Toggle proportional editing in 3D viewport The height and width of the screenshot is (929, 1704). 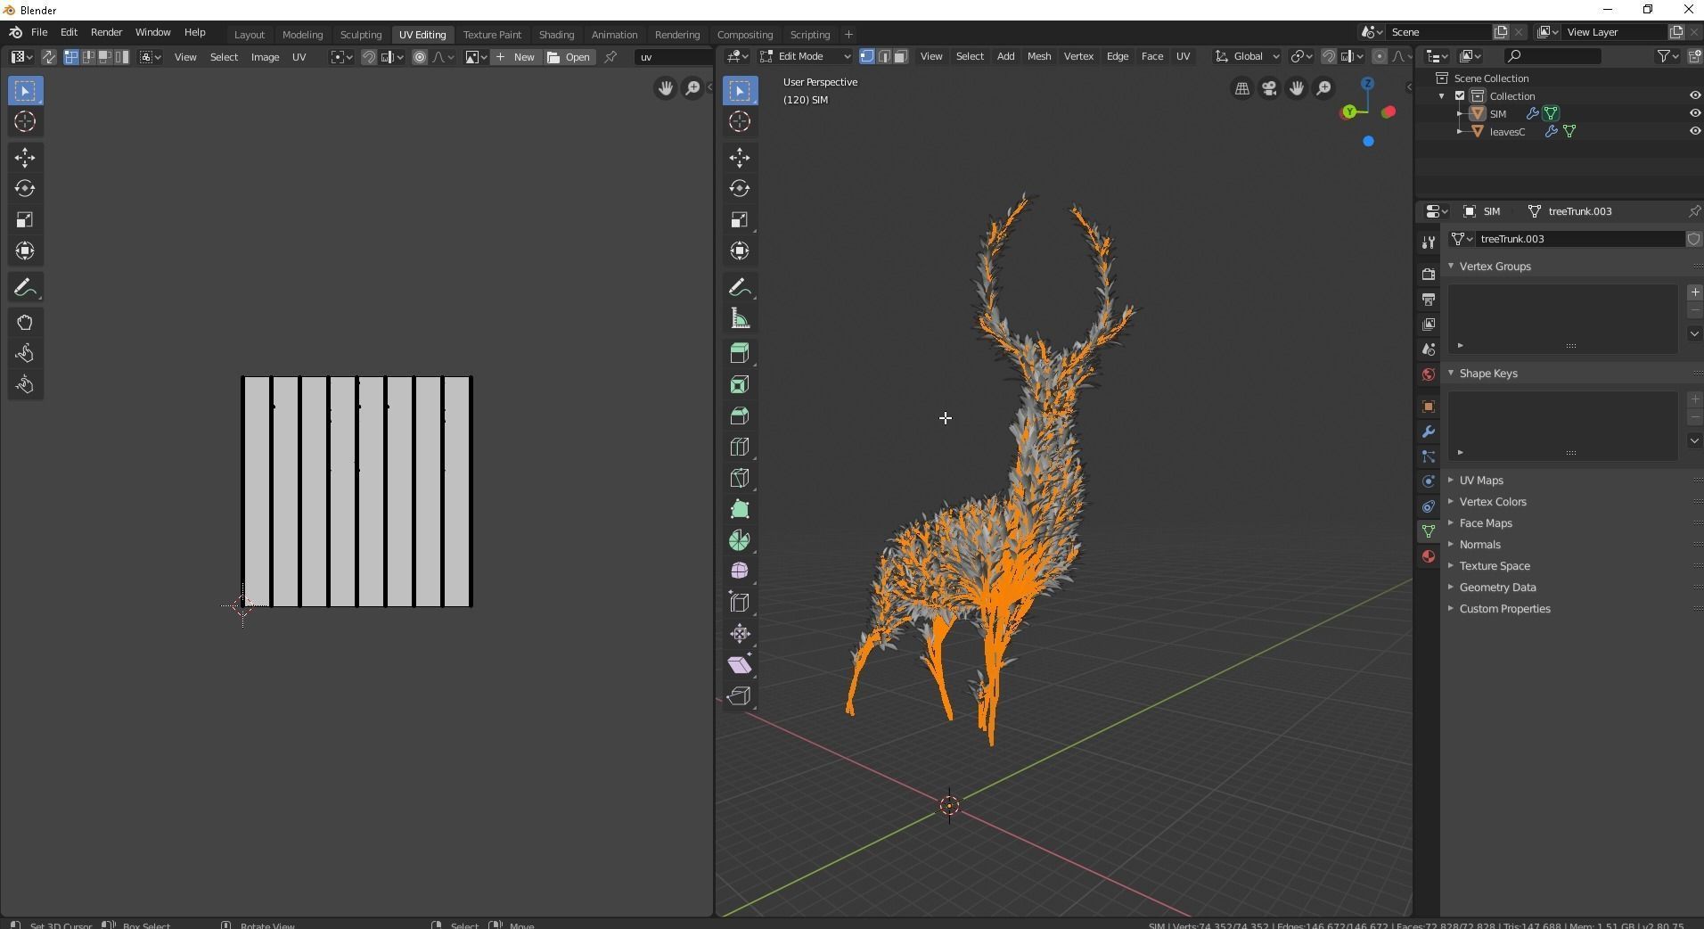tap(1379, 56)
